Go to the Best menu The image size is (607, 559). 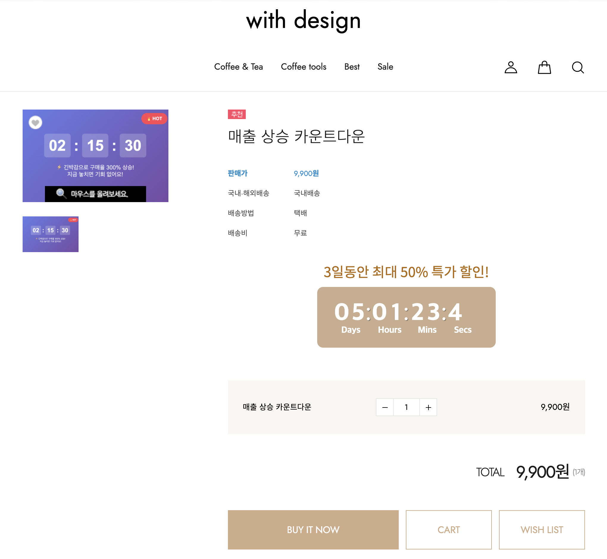(x=352, y=67)
